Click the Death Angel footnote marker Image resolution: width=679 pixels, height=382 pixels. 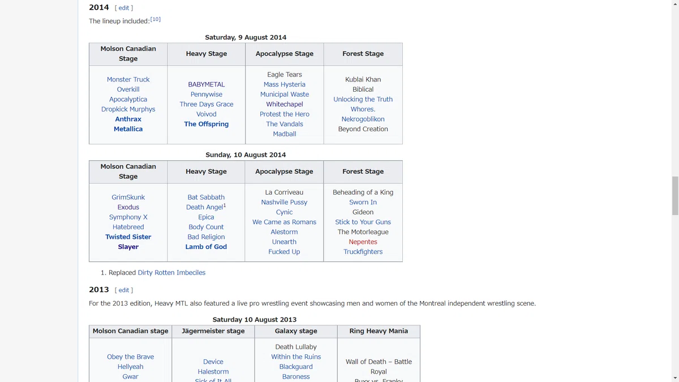click(x=225, y=205)
